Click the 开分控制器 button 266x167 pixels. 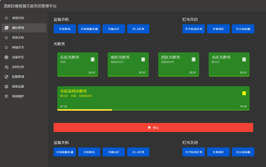coord(243,29)
